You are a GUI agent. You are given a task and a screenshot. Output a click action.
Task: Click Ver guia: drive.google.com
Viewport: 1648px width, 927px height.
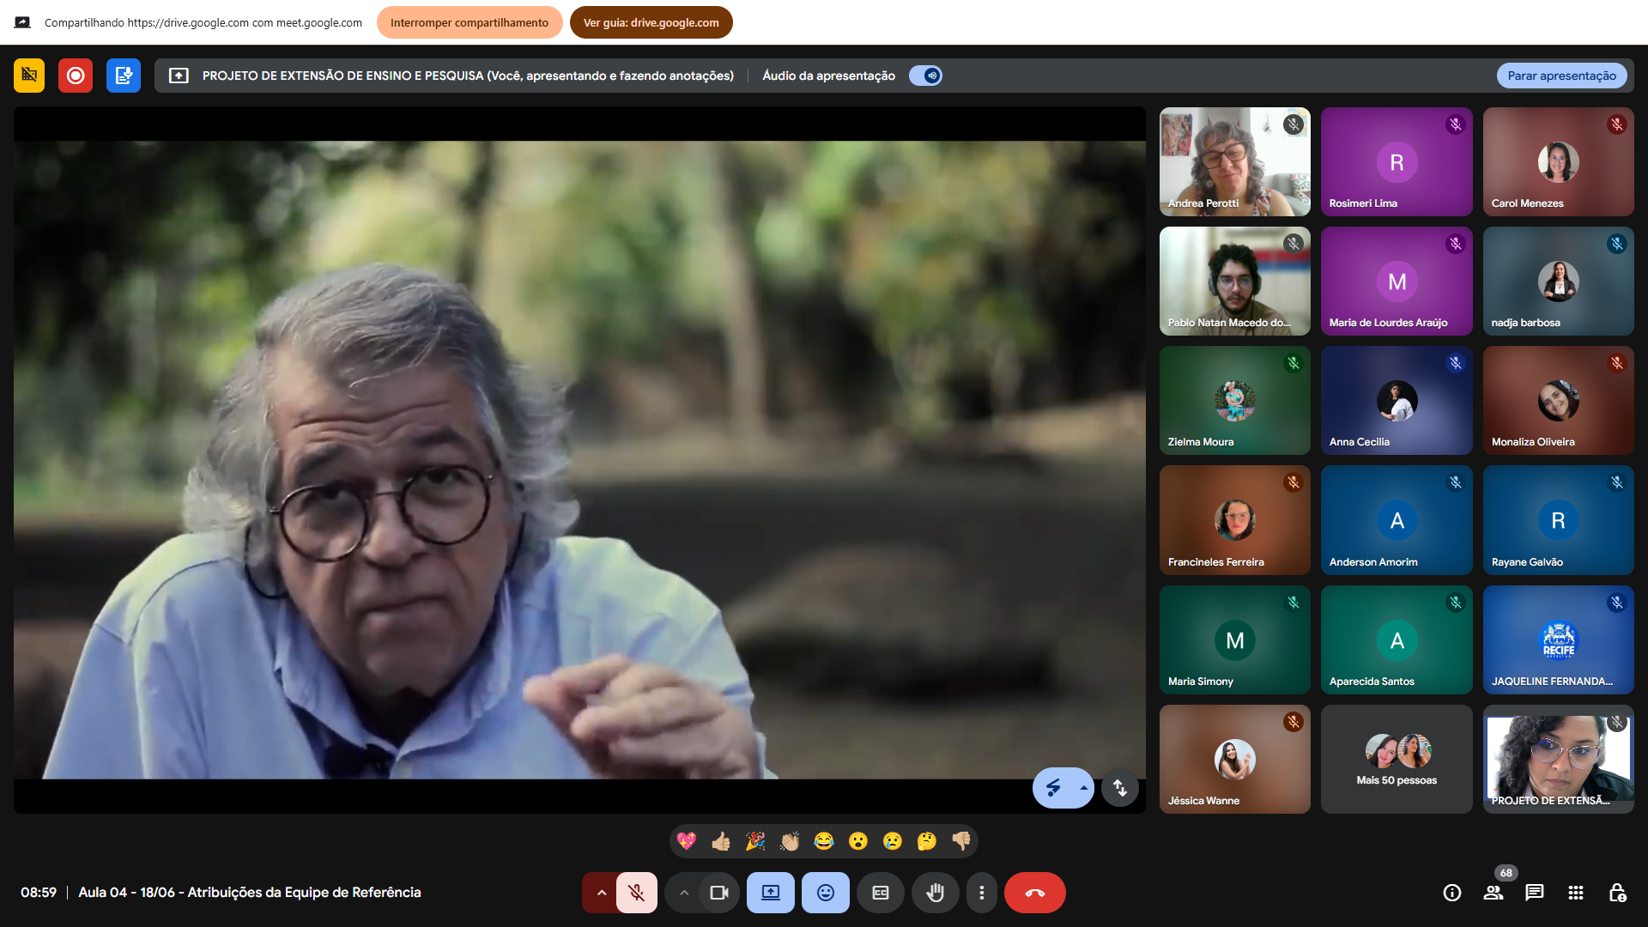tap(651, 22)
